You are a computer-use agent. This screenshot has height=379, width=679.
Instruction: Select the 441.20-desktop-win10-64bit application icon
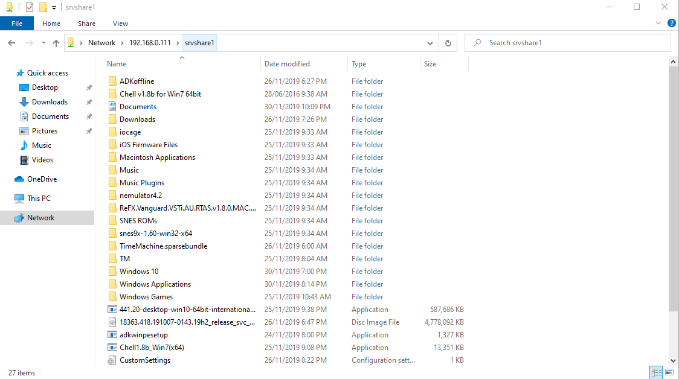tap(112, 310)
